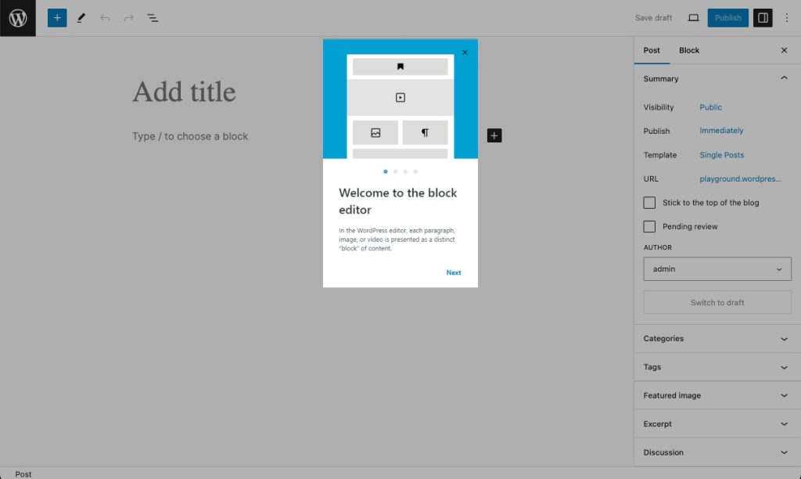
Task: Click the Post breadcrumb in footer
Action: click(x=23, y=474)
